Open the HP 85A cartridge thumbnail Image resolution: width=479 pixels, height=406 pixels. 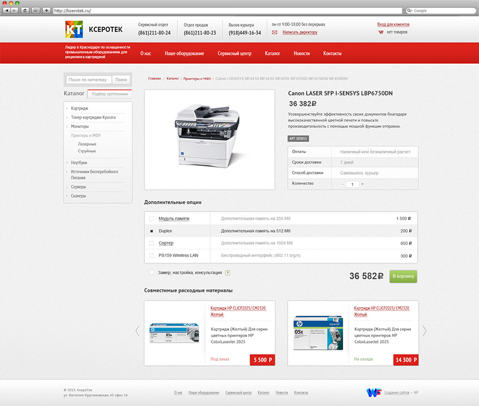point(174,333)
